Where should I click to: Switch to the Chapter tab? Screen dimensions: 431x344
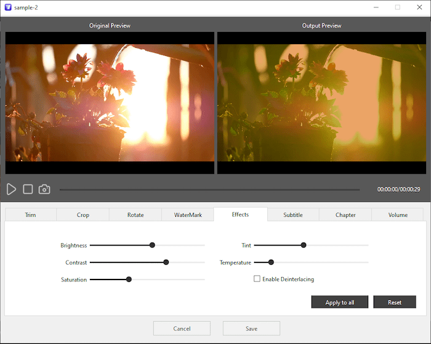pos(345,215)
